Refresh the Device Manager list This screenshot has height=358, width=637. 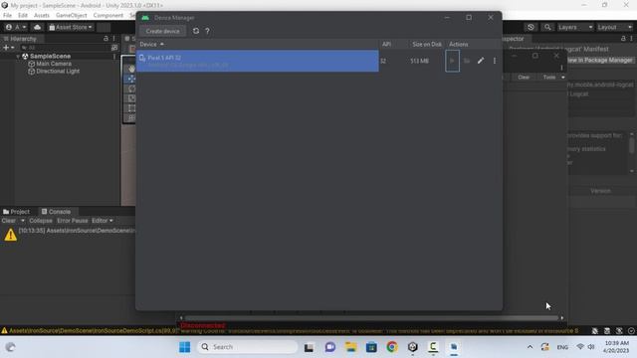click(x=196, y=31)
